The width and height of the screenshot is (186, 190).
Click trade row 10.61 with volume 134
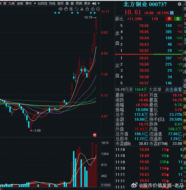pos(149,168)
